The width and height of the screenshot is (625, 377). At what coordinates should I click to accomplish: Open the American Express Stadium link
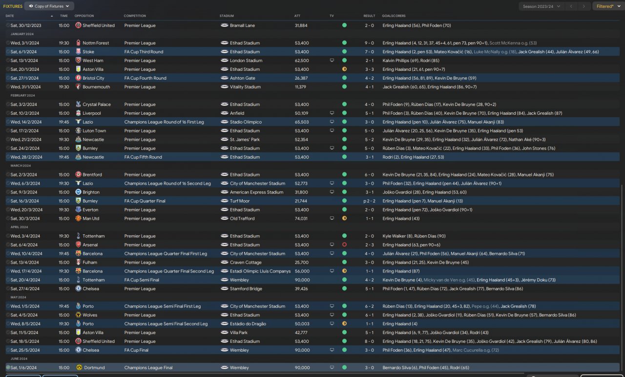coord(257,192)
